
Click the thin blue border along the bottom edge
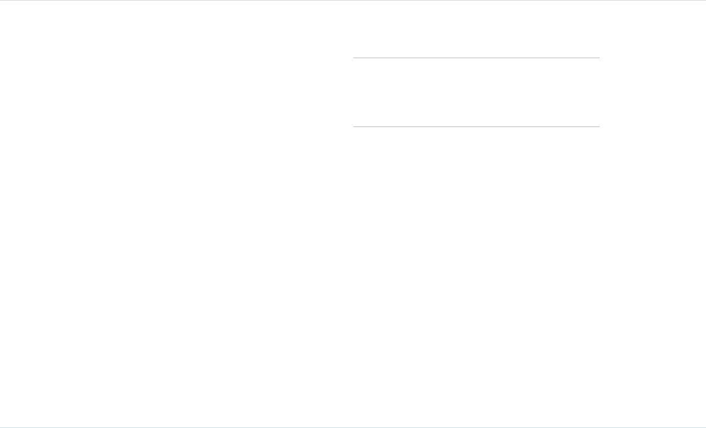point(353,427)
